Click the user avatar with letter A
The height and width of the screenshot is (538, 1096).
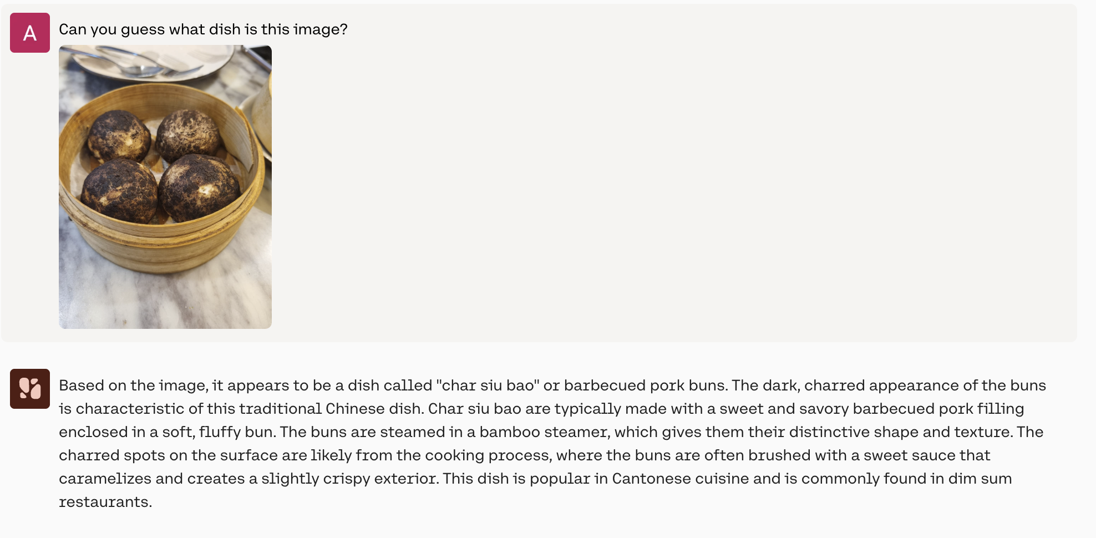point(30,33)
